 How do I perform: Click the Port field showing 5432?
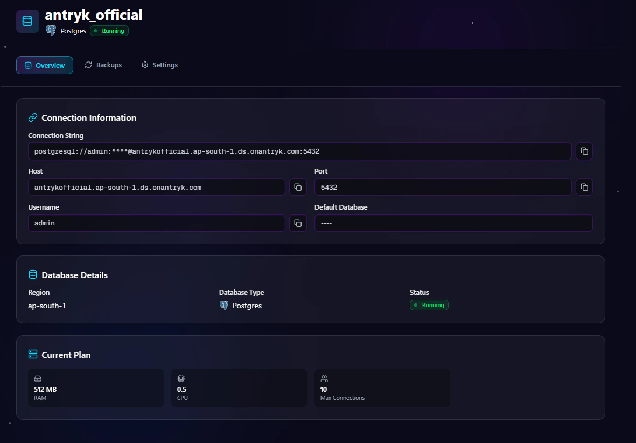[443, 187]
